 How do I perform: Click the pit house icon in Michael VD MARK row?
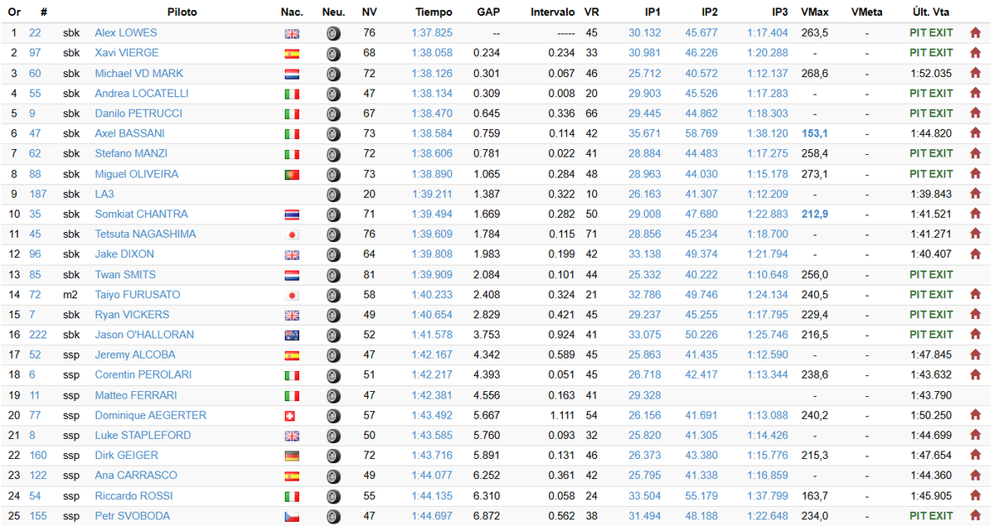[975, 74]
